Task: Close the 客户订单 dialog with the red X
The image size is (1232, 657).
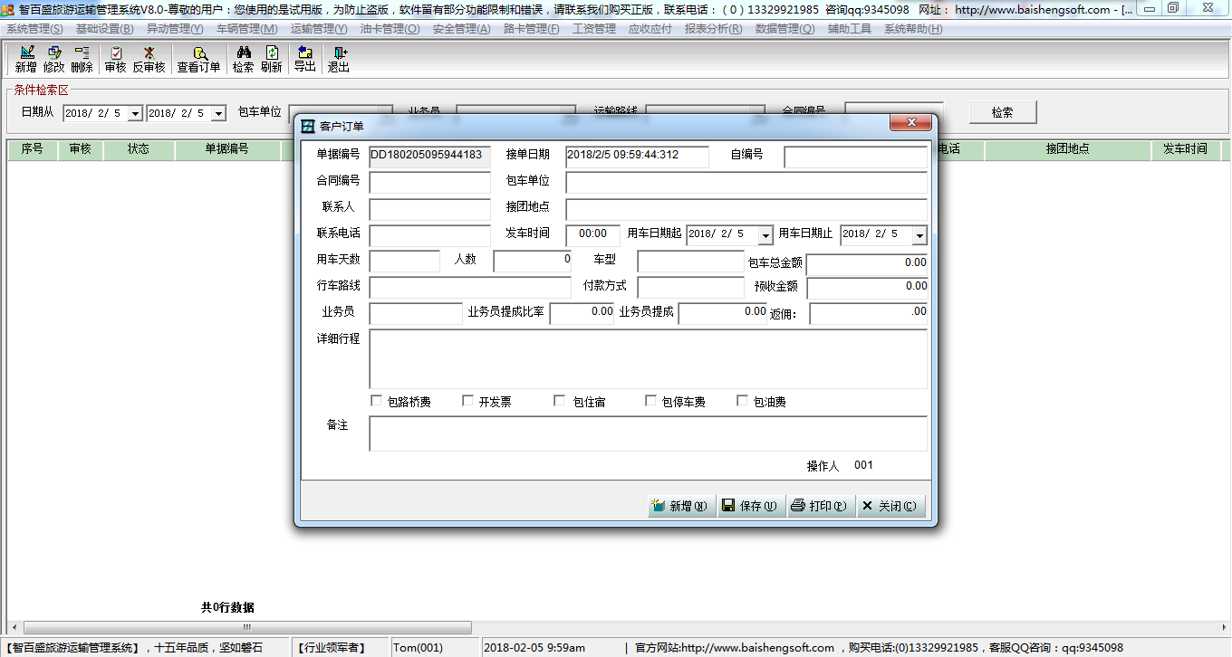Action: click(910, 122)
